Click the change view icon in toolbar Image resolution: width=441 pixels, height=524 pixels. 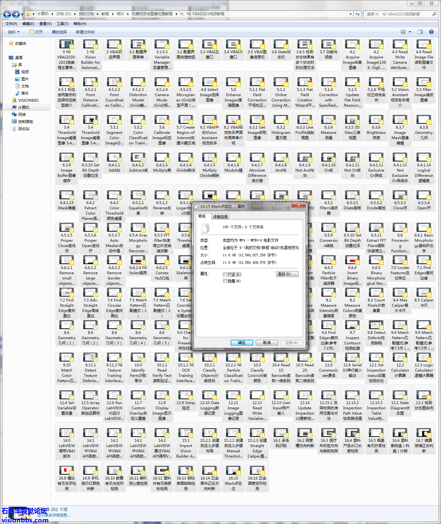(403, 32)
